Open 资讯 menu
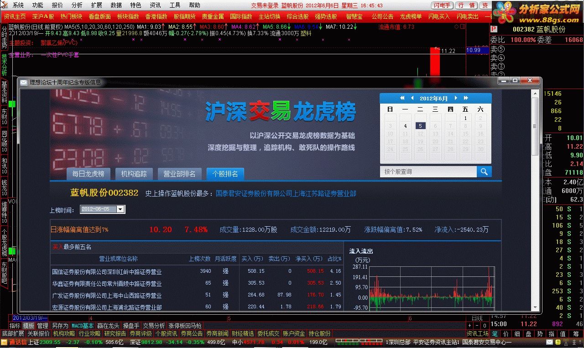 point(155,5)
